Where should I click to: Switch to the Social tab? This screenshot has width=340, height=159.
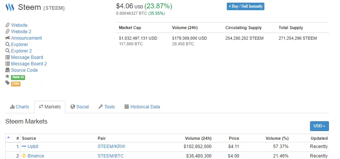(80, 107)
